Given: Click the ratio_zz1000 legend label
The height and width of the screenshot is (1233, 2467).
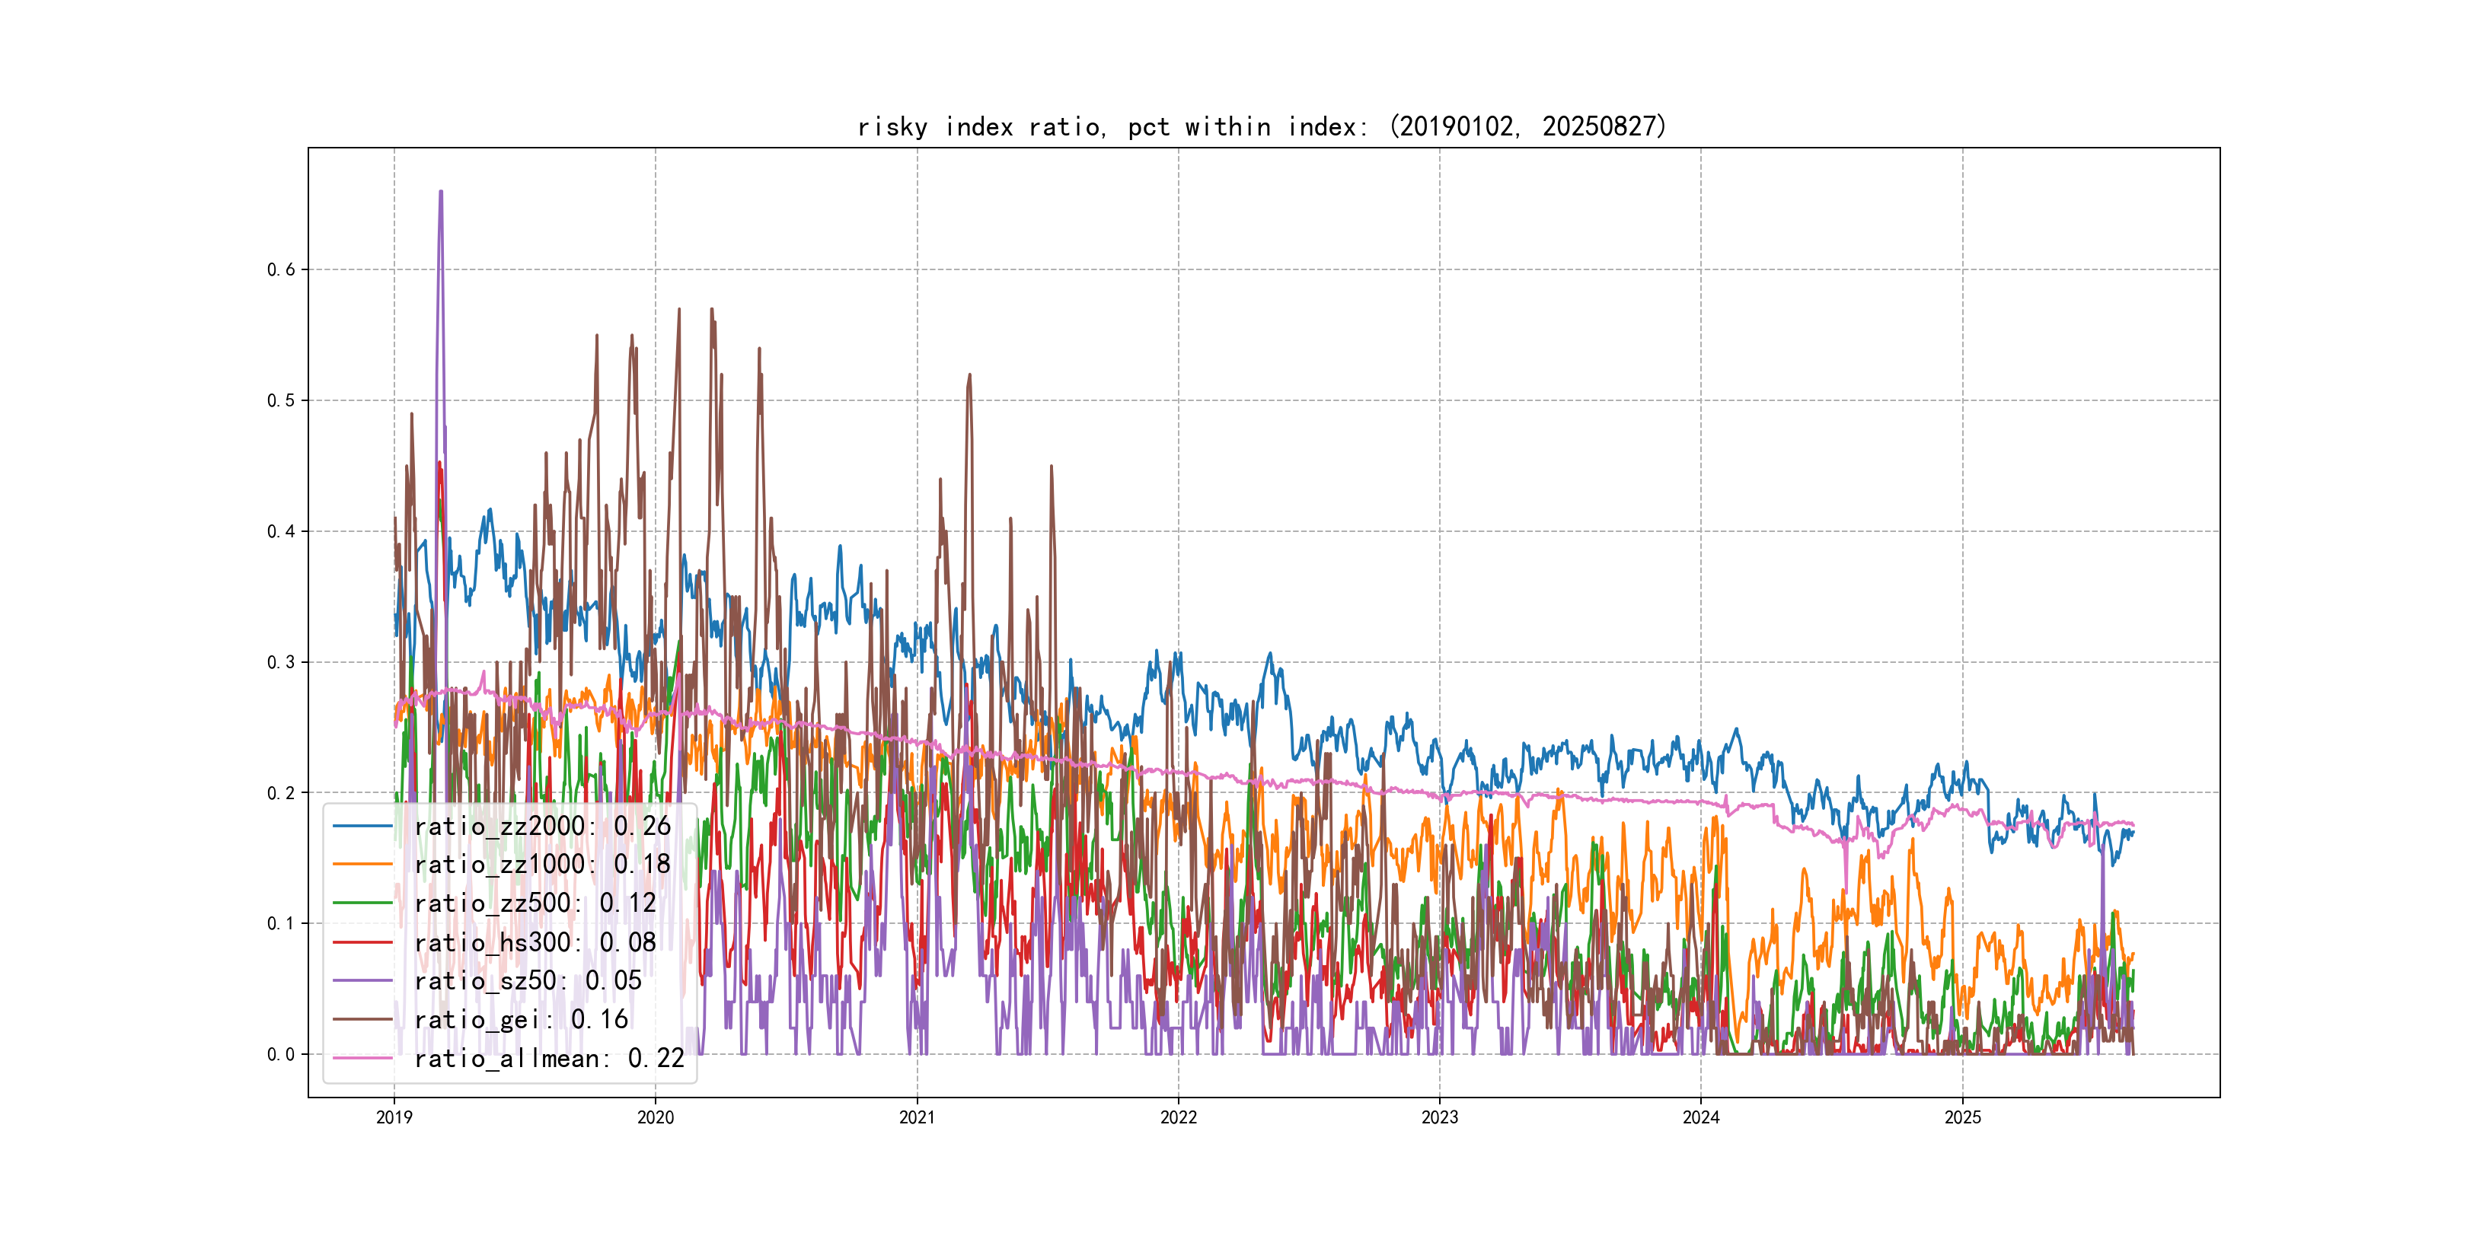Looking at the screenshot, I should pos(542,865).
